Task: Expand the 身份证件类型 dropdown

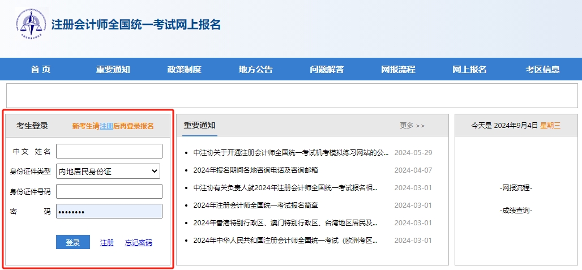Action: pos(109,171)
